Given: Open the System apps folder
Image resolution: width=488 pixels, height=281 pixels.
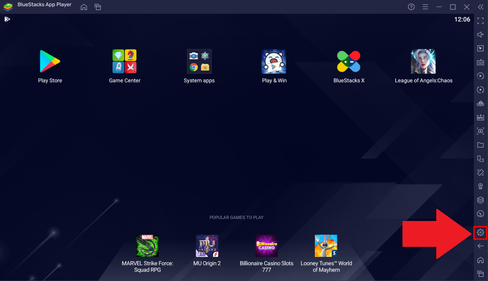Looking at the screenshot, I should coord(199,61).
